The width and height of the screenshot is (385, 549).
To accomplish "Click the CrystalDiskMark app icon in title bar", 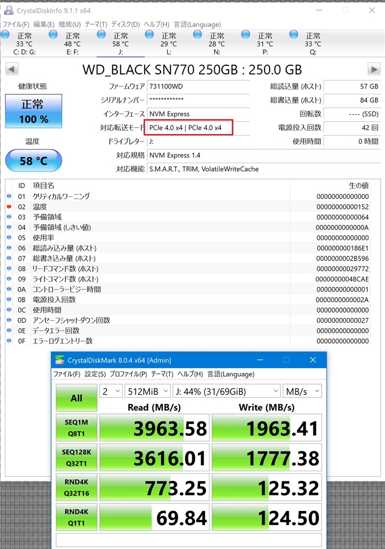I will tap(60, 360).
